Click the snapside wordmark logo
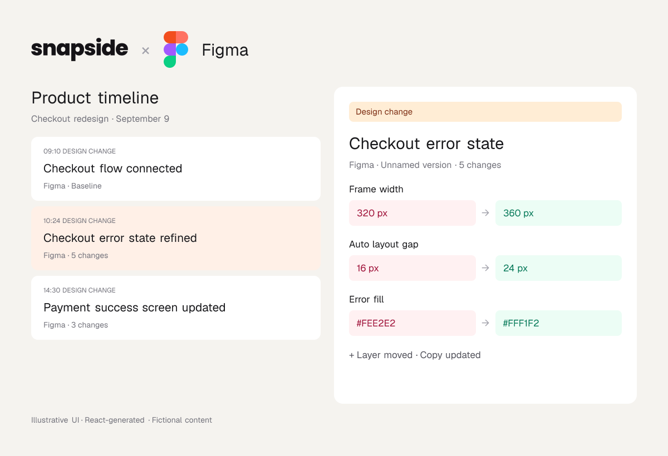Screen dimensions: 668x456 [80, 49]
